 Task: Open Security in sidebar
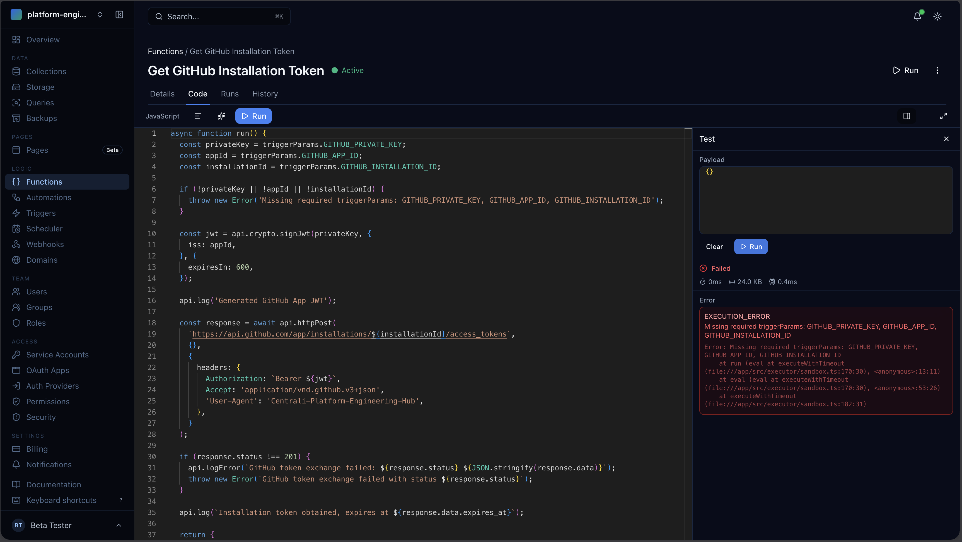67,418
